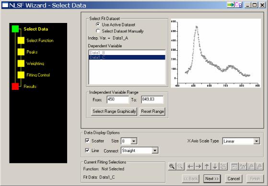Viewport: 268px width, 186px height.
Task: Select Data1_B in Dependent Variable list
Action: point(127,53)
